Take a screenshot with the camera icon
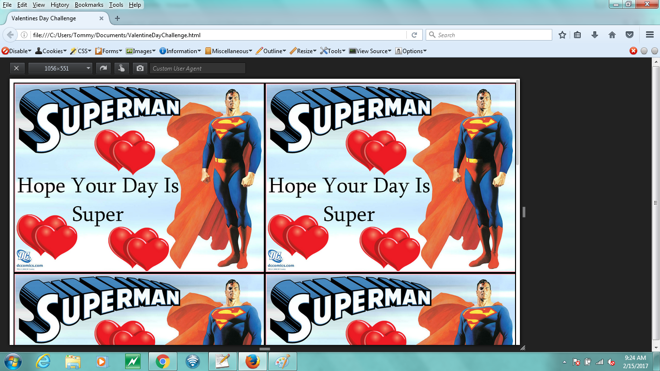Viewport: 660px width, 371px height. tap(140, 68)
